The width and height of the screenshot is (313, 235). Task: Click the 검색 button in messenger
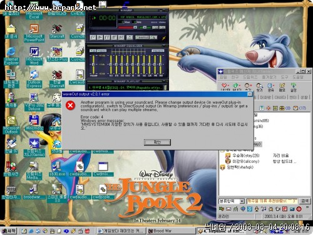(305, 201)
